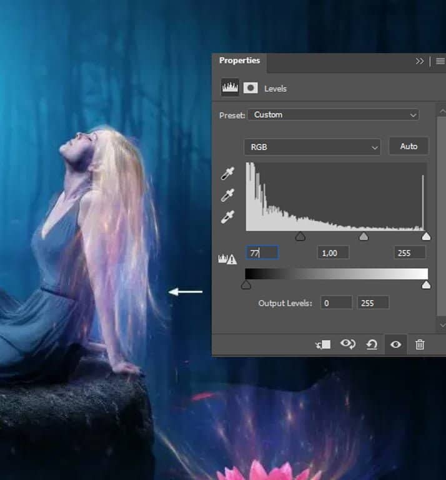Select the gray point eyedropper
This screenshot has height=480, width=446.
click(x=229, y=196)
